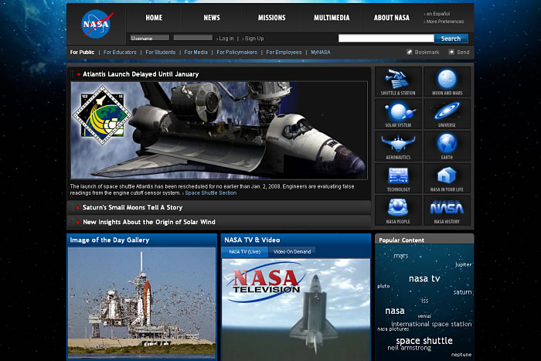Select the For Media link
This screenshot has width=541, height=361.
point(196,52)
